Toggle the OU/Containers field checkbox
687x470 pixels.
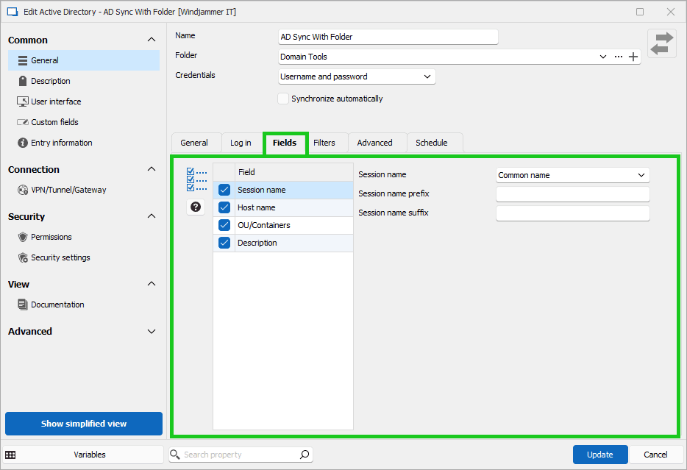click(224, 225)
